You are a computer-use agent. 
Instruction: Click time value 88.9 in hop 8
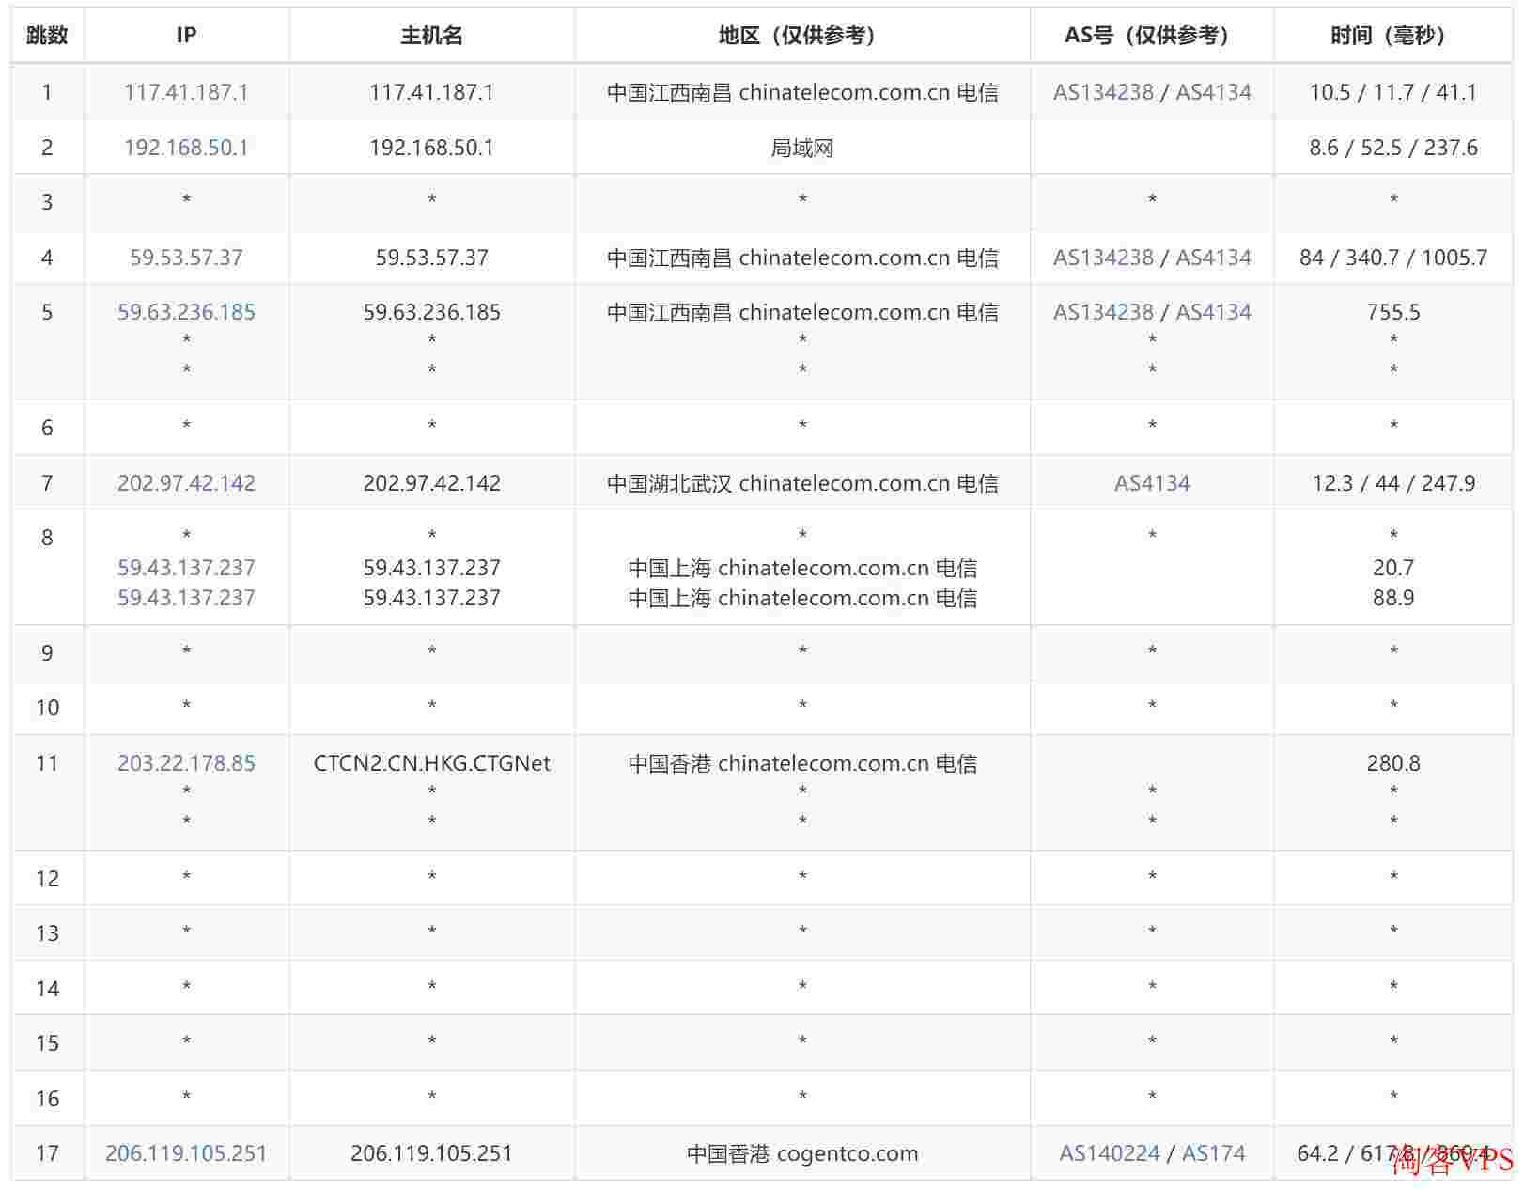(1392, 598)
